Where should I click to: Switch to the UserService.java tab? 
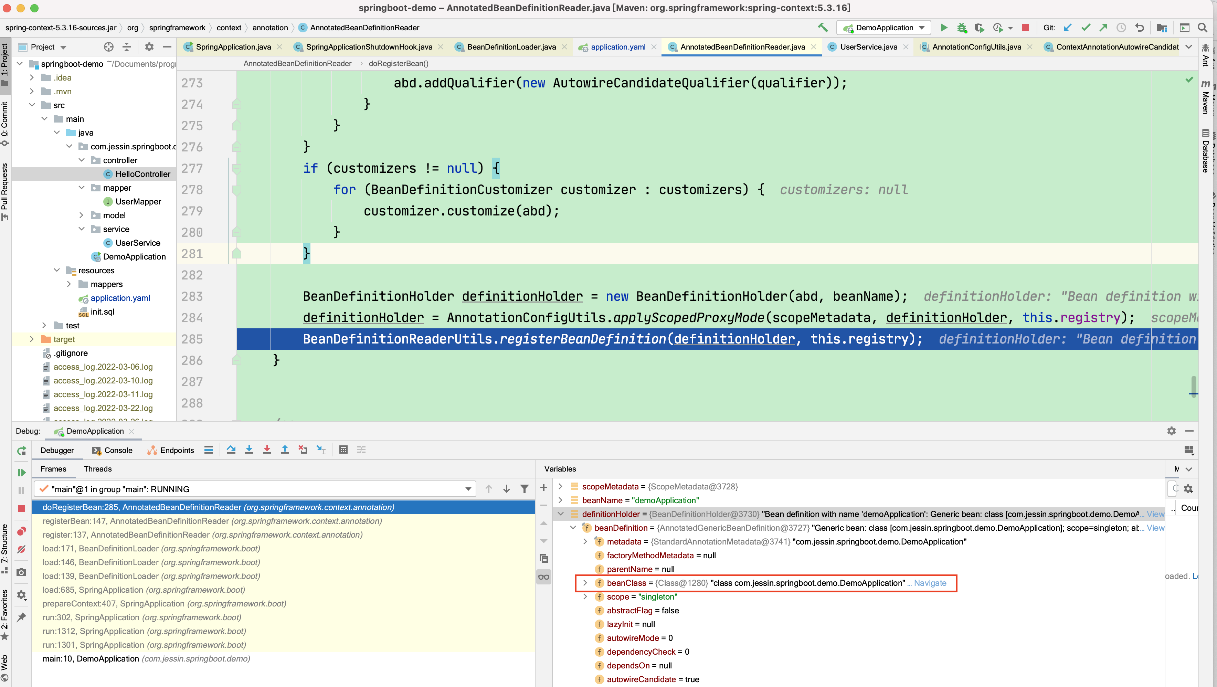[x=868, y=47]
